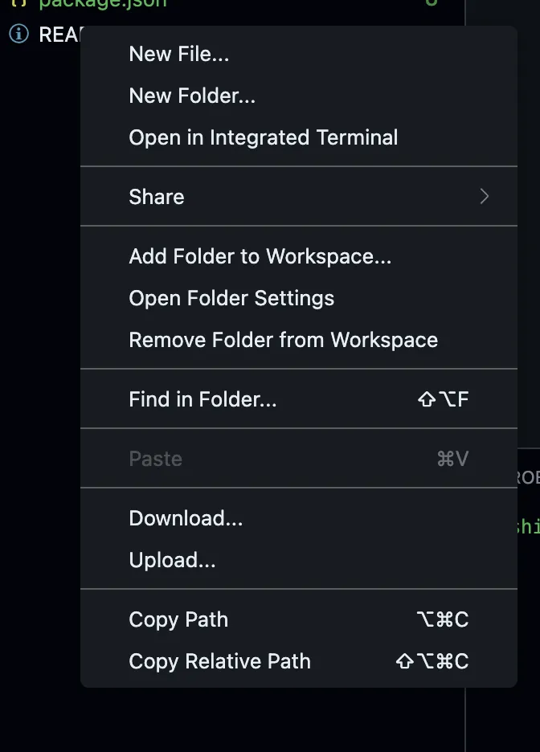
Task: Choose Remove Folder from Workspace
Action: (x=284, y=341)
